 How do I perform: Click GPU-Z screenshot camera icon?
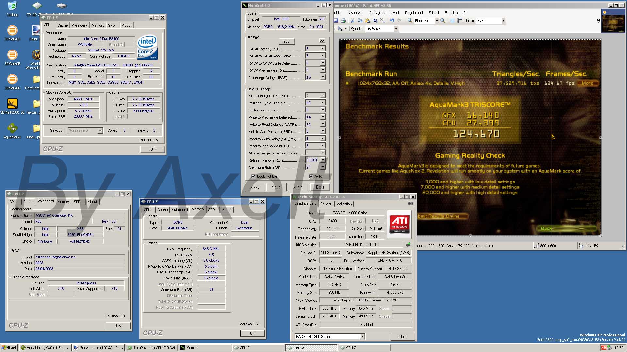pos(410,203)
